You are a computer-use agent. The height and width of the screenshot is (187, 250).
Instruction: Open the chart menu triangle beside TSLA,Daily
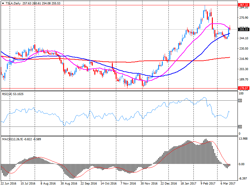2,3
